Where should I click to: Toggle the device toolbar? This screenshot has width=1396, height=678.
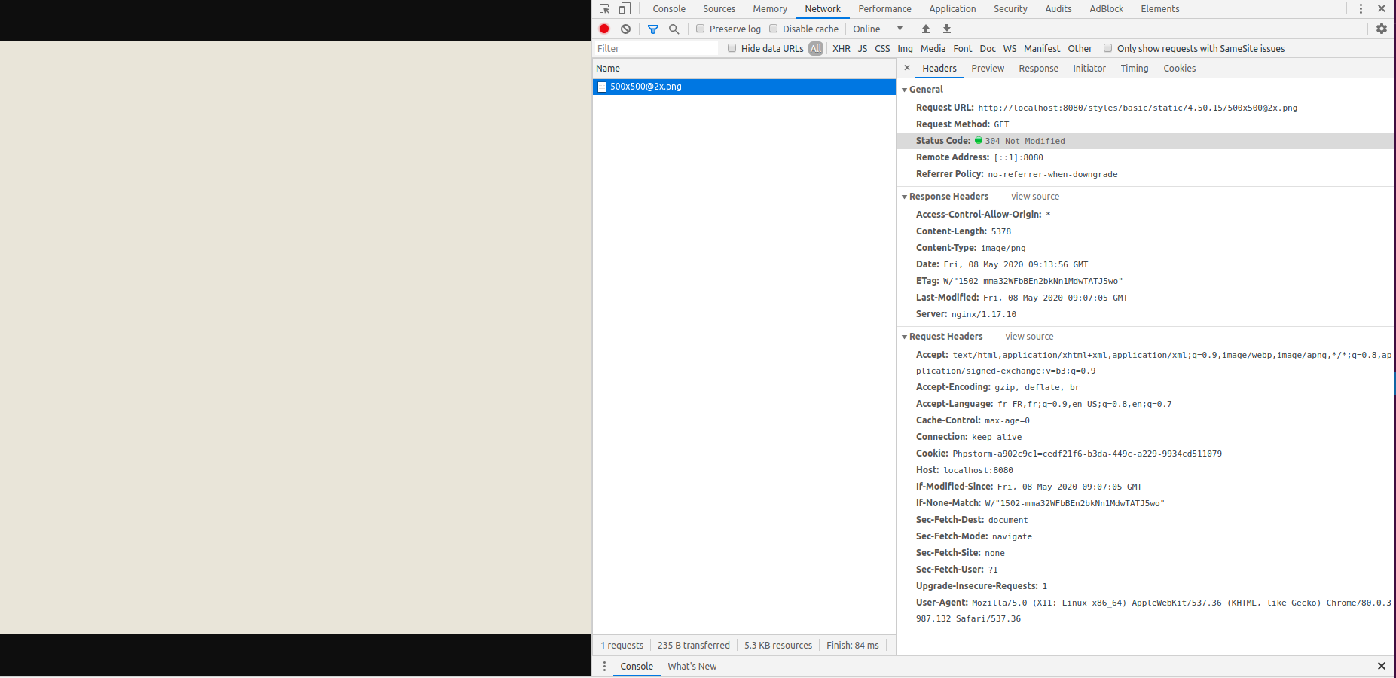625,8
